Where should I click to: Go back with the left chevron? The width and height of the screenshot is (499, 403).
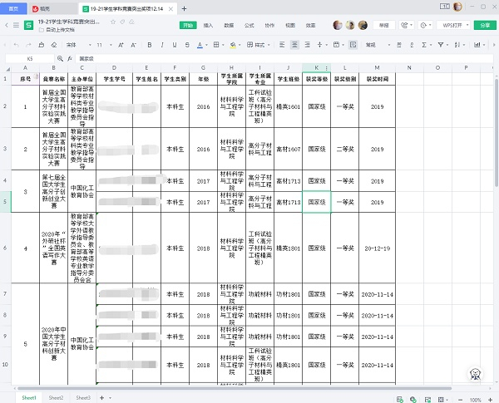coord(7,25)
